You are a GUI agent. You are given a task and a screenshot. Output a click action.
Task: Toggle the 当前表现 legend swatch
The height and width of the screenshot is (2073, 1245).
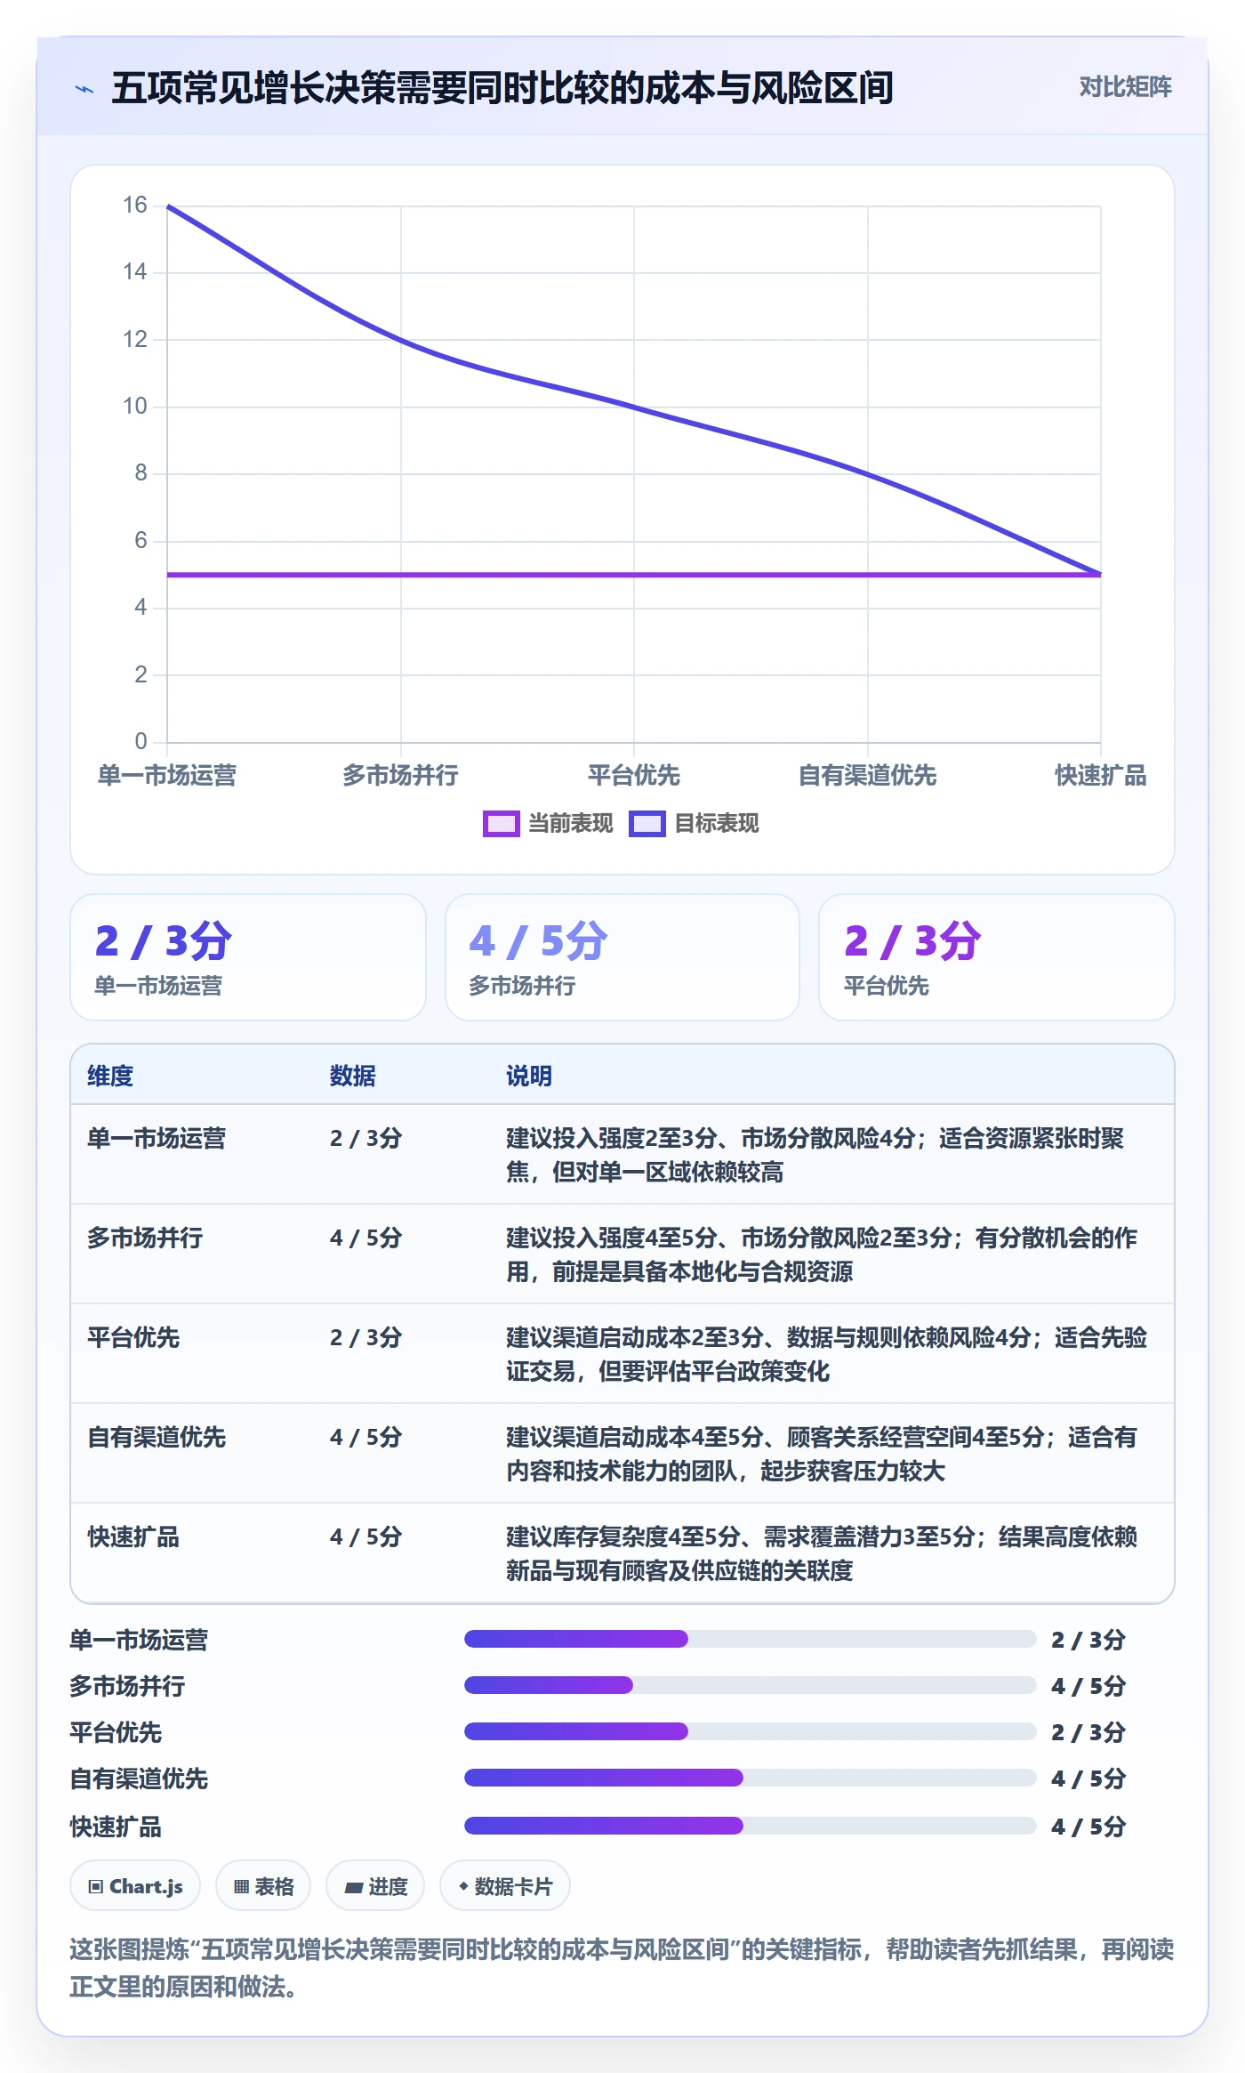501,824
